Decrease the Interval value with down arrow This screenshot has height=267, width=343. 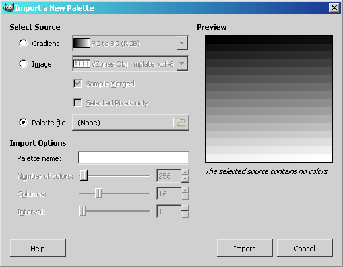click(185, 214)
